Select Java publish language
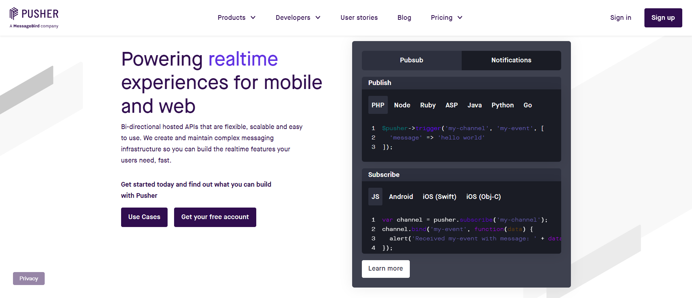This screenshot has height=298, width=692. pos(475,105)
